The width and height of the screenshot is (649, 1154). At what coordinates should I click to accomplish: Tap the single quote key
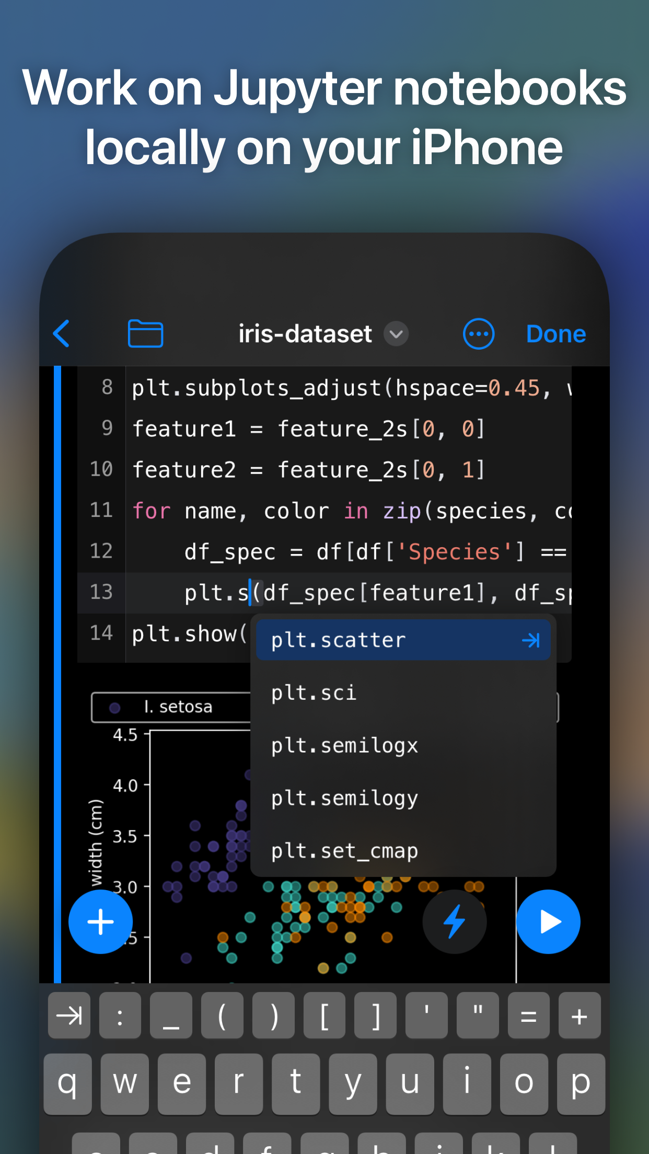[426, 1015]
